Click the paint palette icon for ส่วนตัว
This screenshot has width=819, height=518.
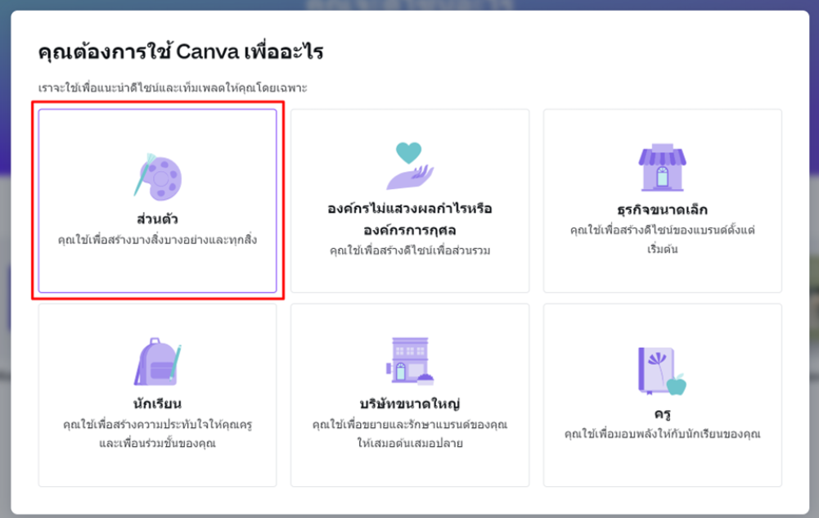pyautogui.click(x=157, y=178)
